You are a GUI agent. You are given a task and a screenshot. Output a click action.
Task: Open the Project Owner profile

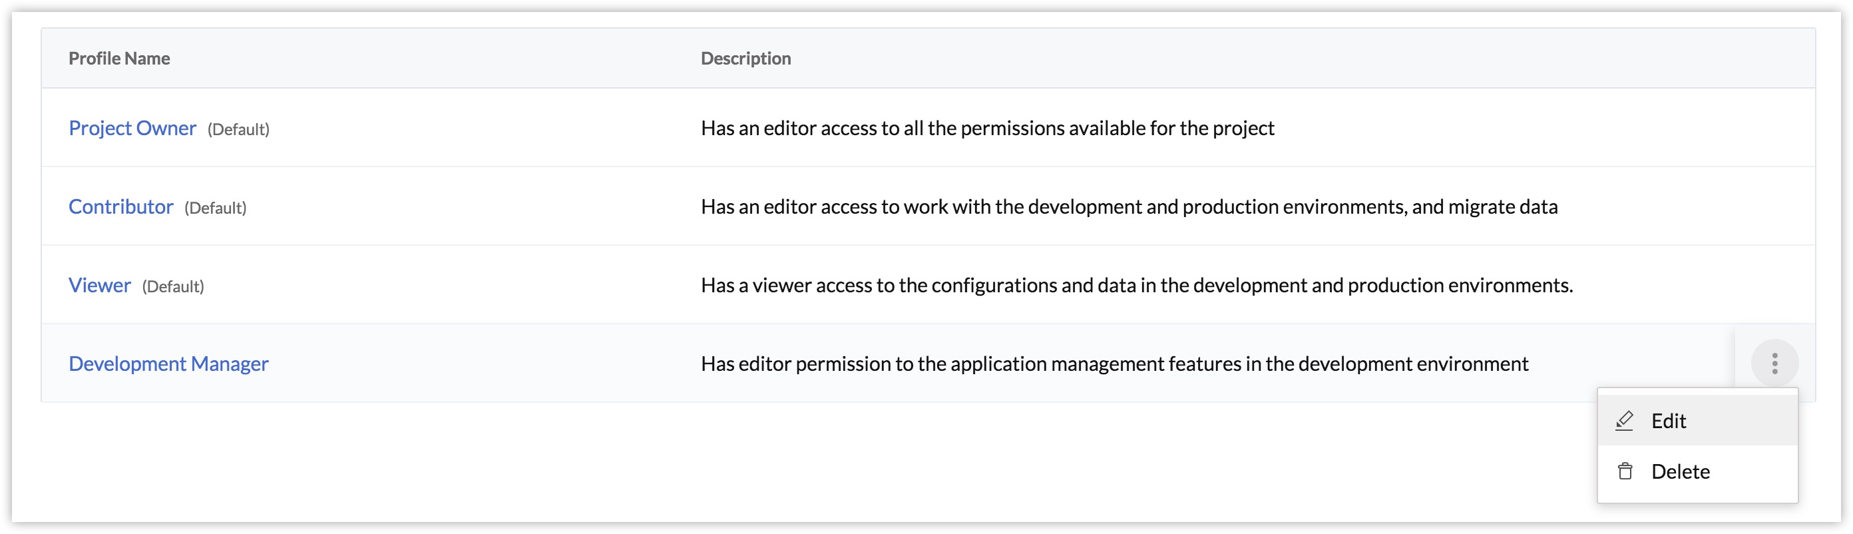click(132, 128)
